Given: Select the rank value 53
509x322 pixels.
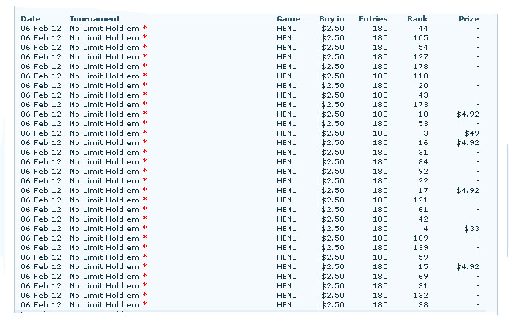Looking at the screenshot, I should pyautogui.click(x=423, y=124).
